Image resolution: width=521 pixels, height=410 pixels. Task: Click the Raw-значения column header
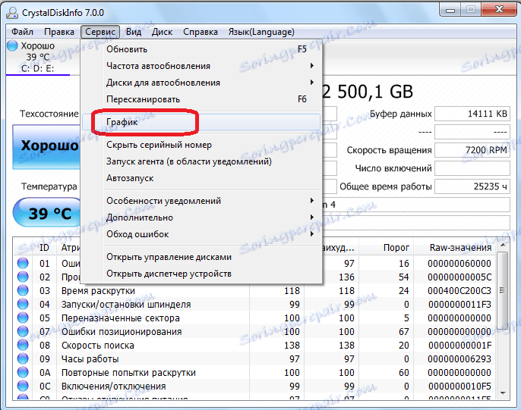click(x=455, y=248)
